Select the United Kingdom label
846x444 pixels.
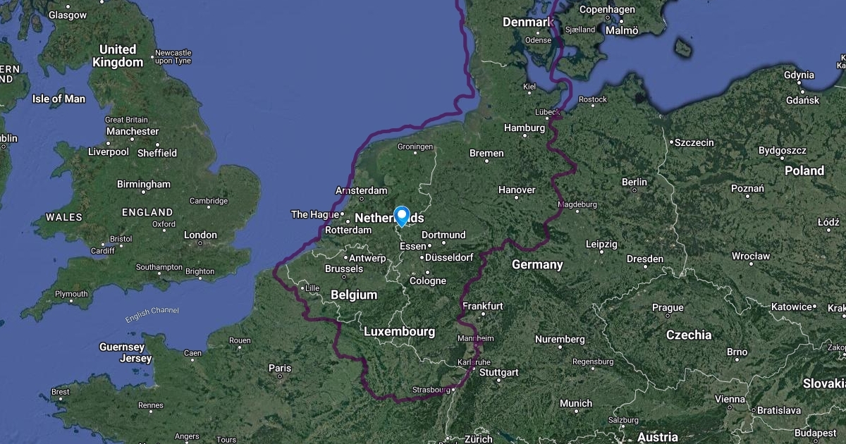[118, 56]
